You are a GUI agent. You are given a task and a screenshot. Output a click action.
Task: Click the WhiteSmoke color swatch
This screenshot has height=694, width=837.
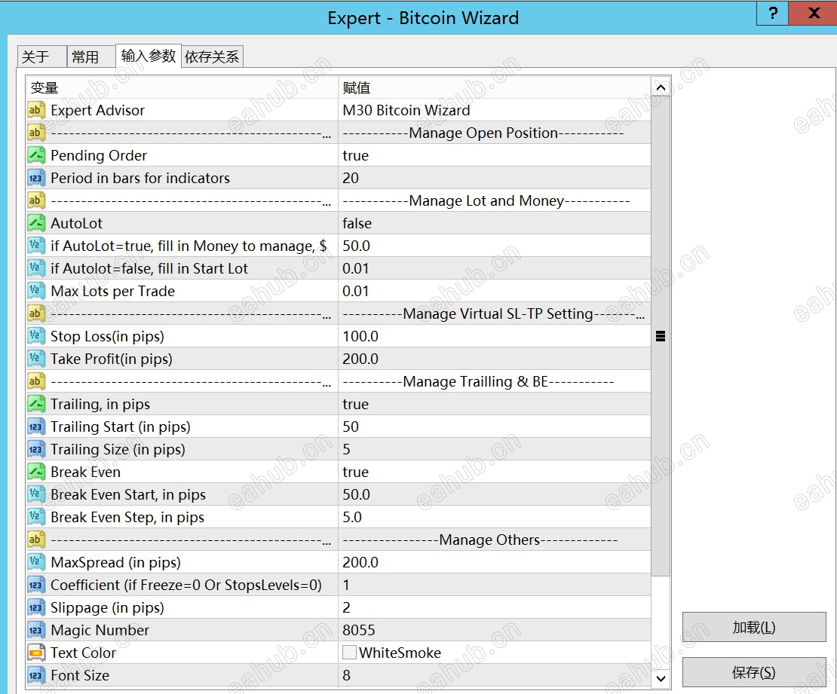tap(350, 653)
